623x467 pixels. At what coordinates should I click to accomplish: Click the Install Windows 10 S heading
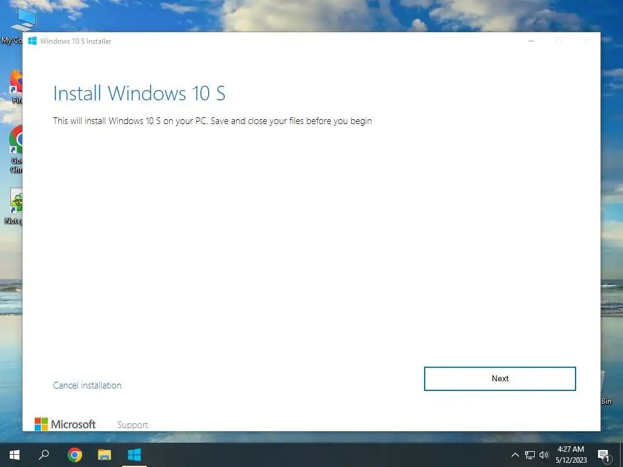(139, 93)
